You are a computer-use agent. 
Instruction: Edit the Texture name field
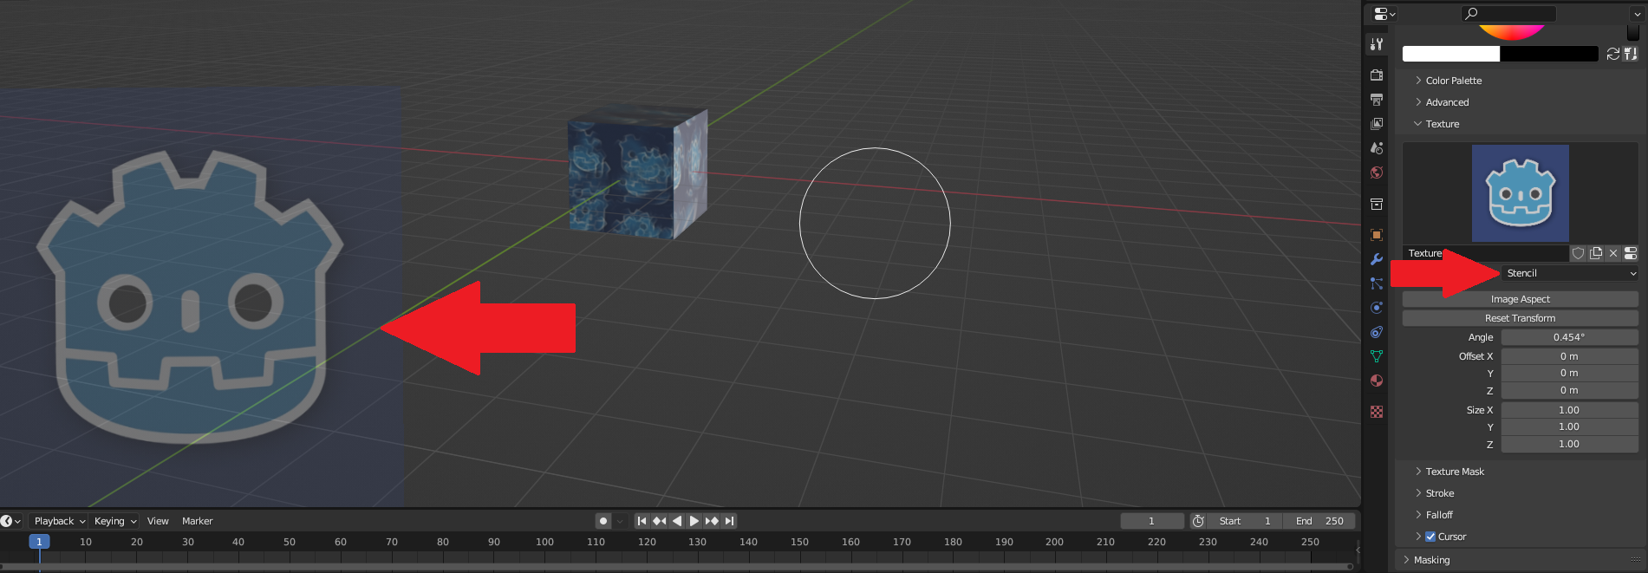1486,253
